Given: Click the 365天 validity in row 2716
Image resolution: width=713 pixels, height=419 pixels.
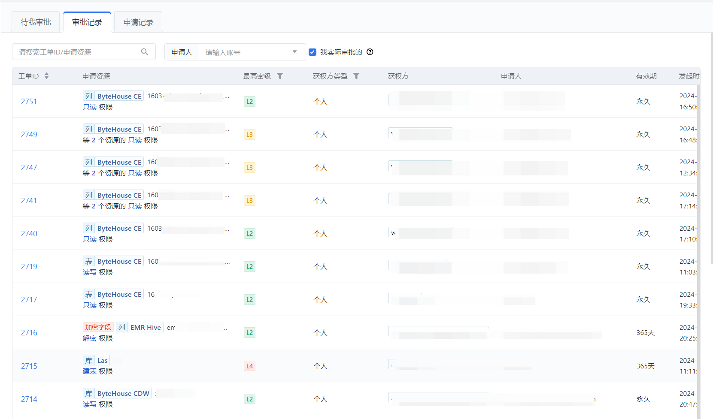Looking at the screenshot, I should [646, 333].
